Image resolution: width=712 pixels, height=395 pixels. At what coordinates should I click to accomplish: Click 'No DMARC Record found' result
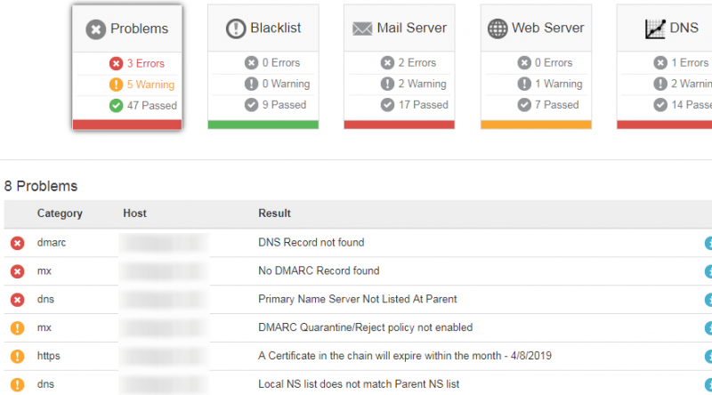coord(319,270)
